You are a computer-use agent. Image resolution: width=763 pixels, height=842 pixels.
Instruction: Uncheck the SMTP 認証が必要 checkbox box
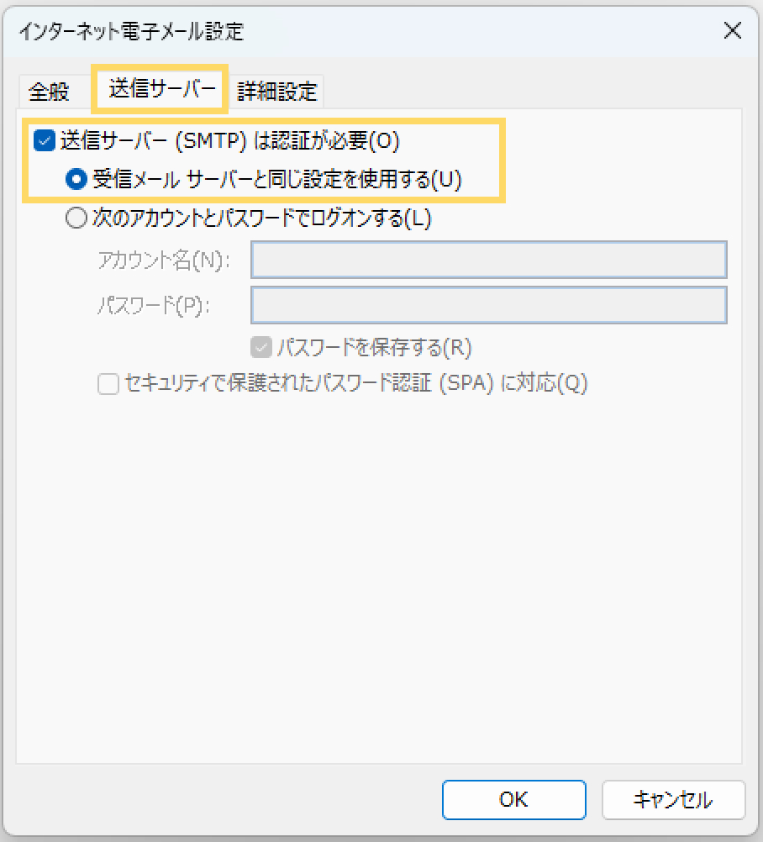(x=45, y=140)
